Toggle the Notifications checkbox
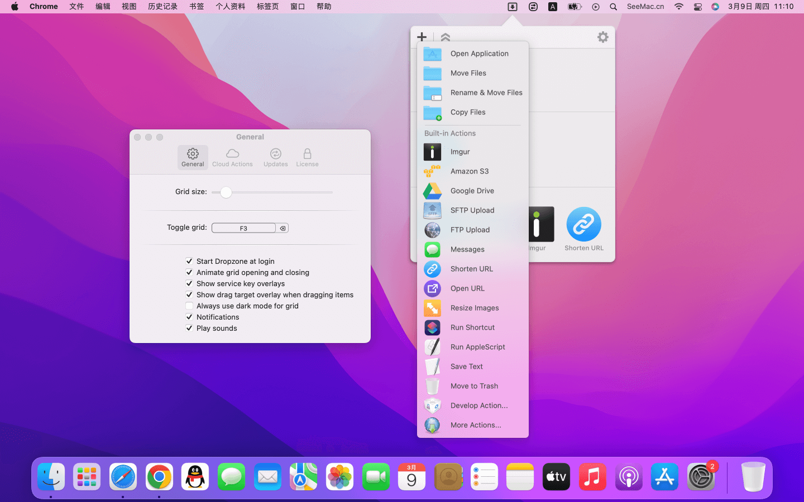Screen dimensions: 804x502 coord(189,317)
